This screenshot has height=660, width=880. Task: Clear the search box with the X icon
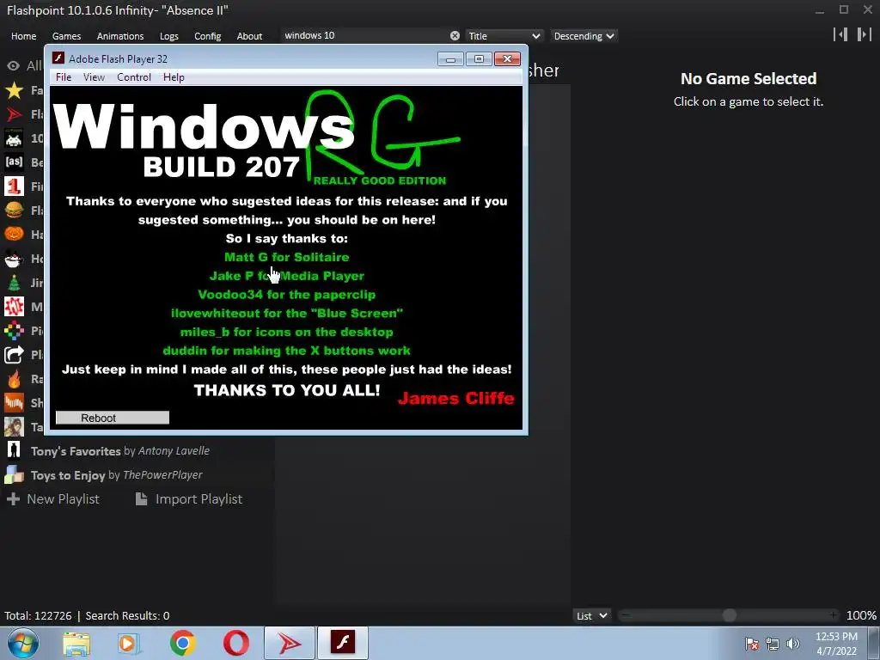[x=455, y=36]
